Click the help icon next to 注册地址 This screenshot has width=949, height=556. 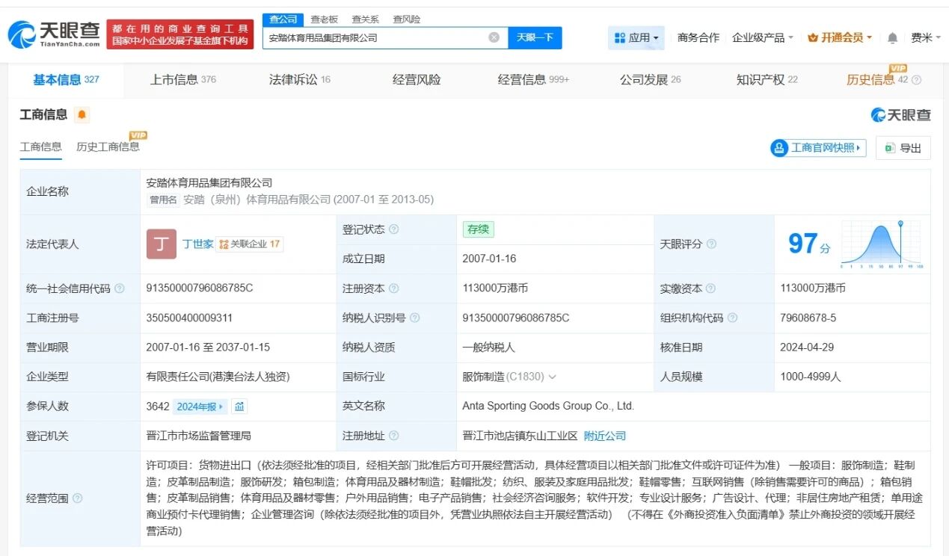[394, 436]
